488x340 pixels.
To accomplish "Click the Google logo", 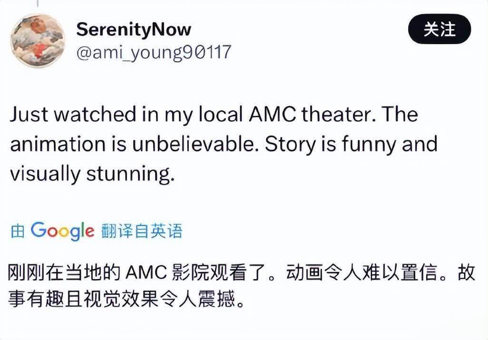I will point(63,231).
